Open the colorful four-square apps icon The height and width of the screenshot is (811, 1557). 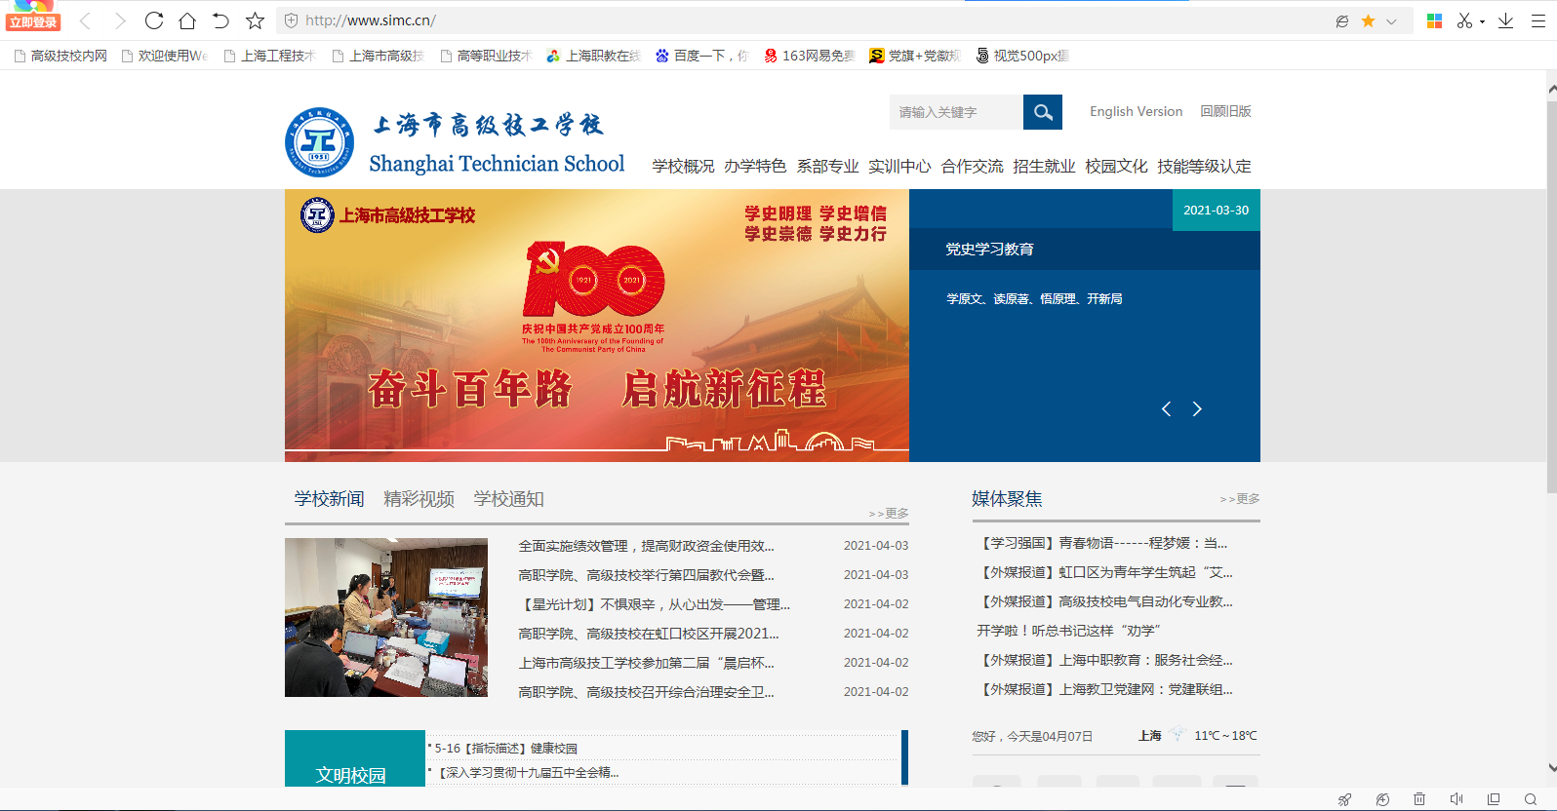tap(1434, 20)
